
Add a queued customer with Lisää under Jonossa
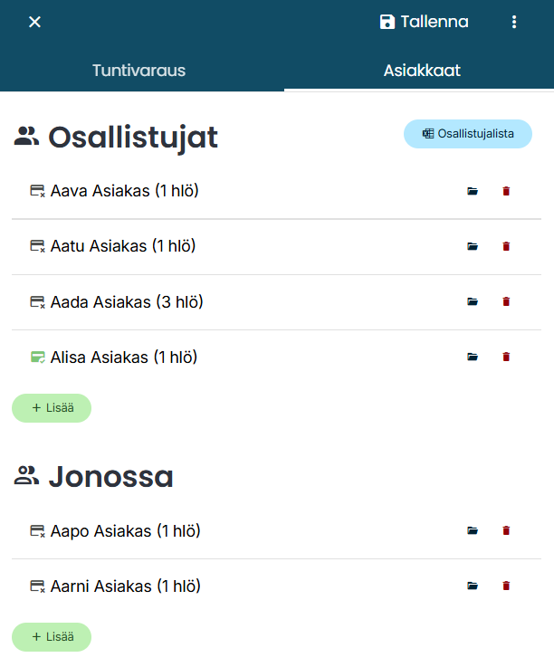[x=52, y=637]
